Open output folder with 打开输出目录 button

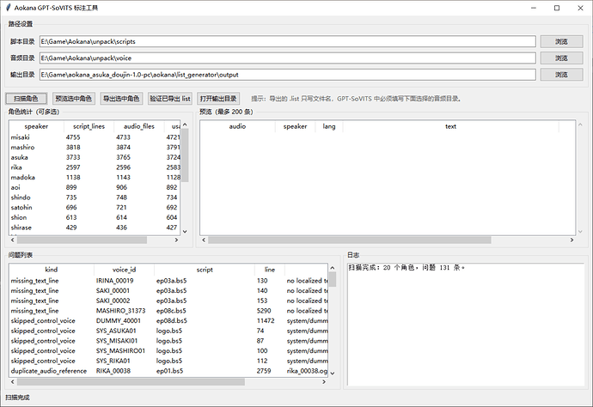pos(218,99)
